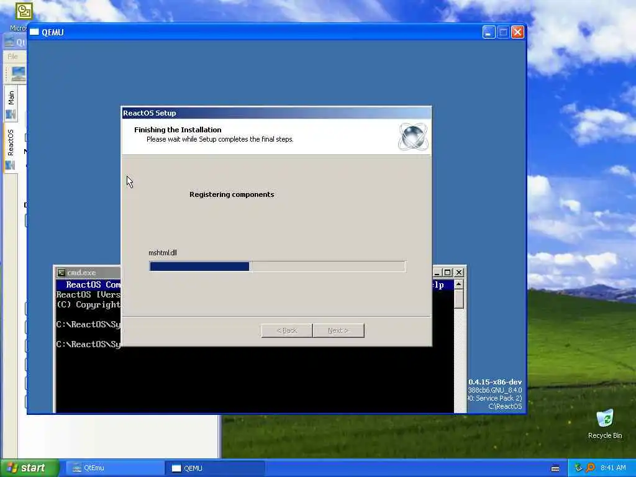Screen dimensions: 636x477
Task: Click the QEMU window title bar icon
Action: pos(35,32)
